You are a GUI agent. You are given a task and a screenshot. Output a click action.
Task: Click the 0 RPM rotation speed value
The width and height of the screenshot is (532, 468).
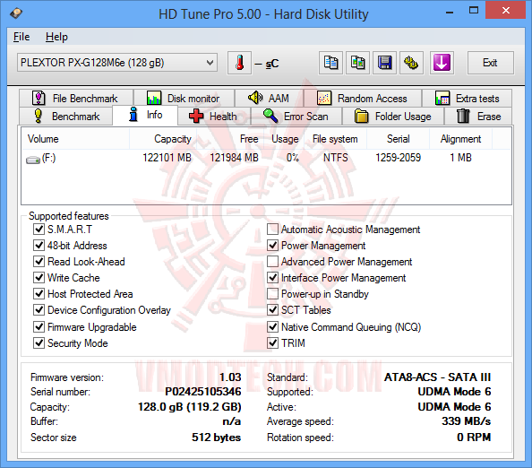click(474, 438)
